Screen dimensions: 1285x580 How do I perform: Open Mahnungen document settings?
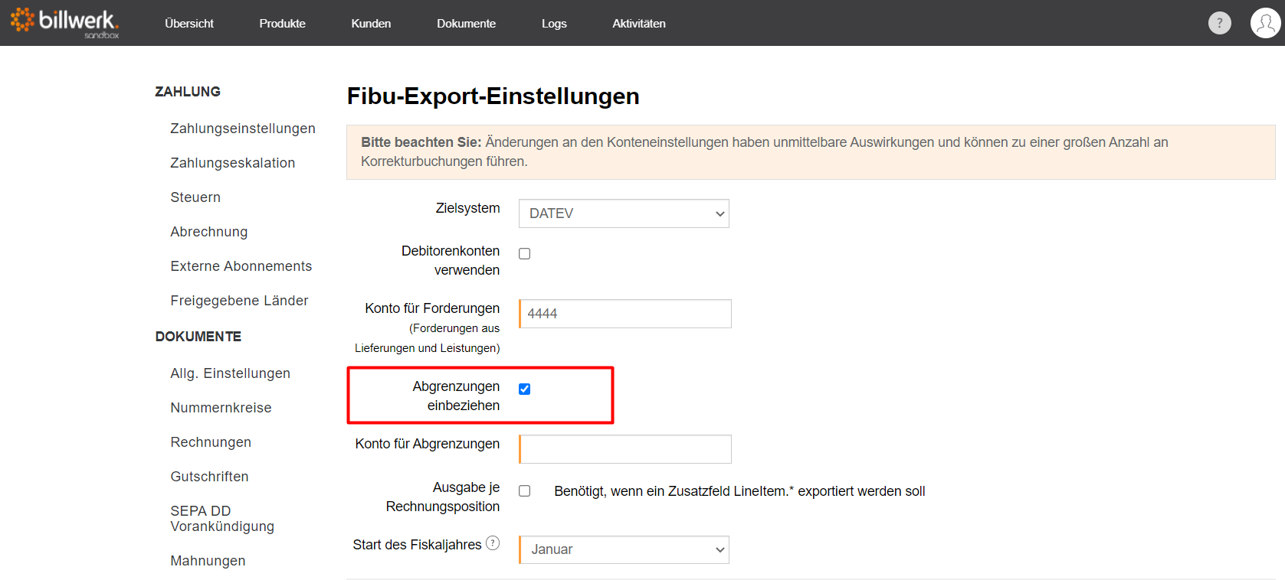pyautogui.click(x=208, y=561)
